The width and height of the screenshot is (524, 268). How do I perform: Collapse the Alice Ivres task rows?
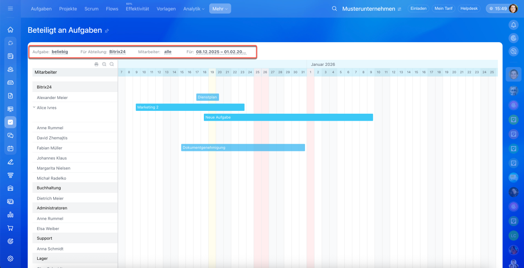(x=34, y=108)
